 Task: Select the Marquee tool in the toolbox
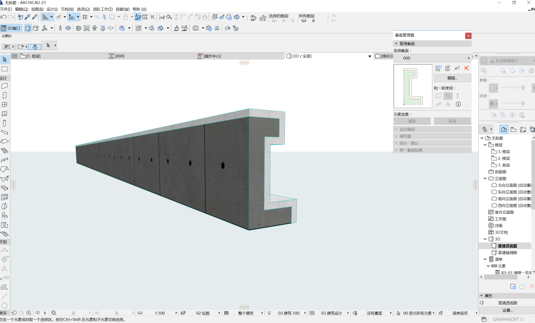(4, 69)
